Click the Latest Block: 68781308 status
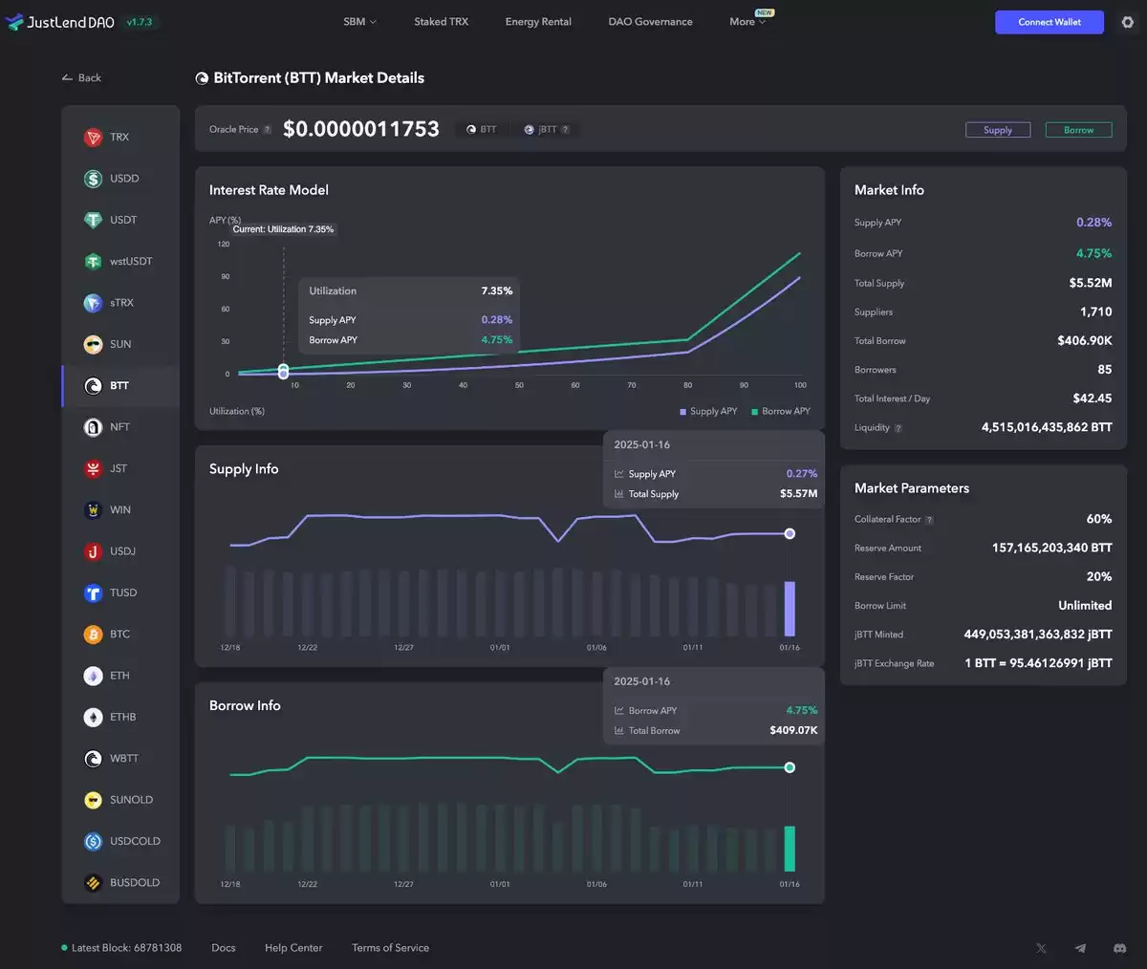The width and height of the screenshot is (1147, 969). coord(121,948)
